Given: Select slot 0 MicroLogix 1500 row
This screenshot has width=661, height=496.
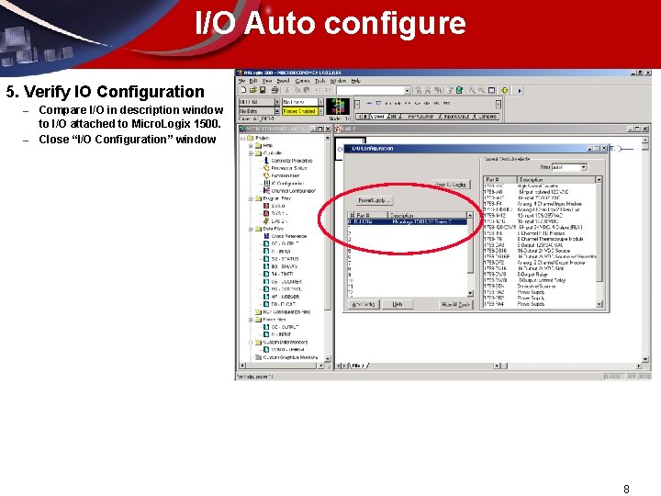Looking at the screenshot, I should point(407,222).
